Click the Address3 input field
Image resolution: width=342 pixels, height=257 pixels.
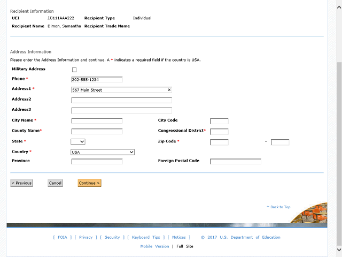[x=121, y=111]
